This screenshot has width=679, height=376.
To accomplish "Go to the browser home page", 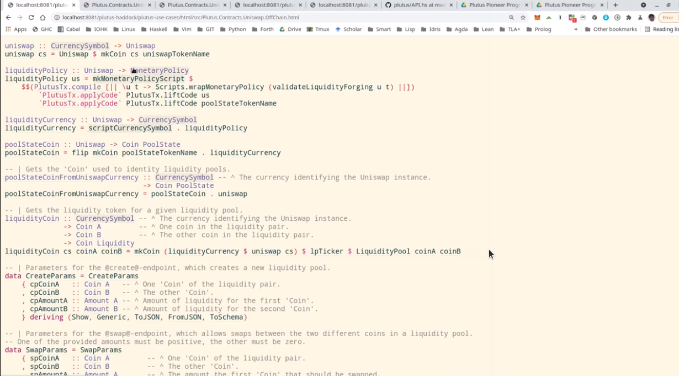I will [43, 18].
